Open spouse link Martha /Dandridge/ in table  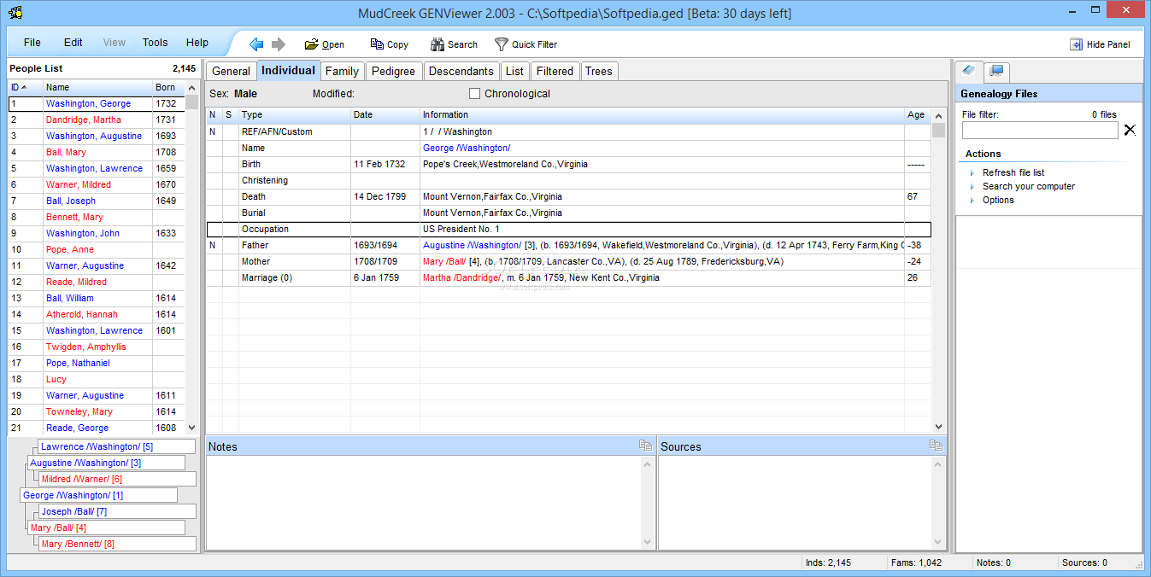[462, 277]
